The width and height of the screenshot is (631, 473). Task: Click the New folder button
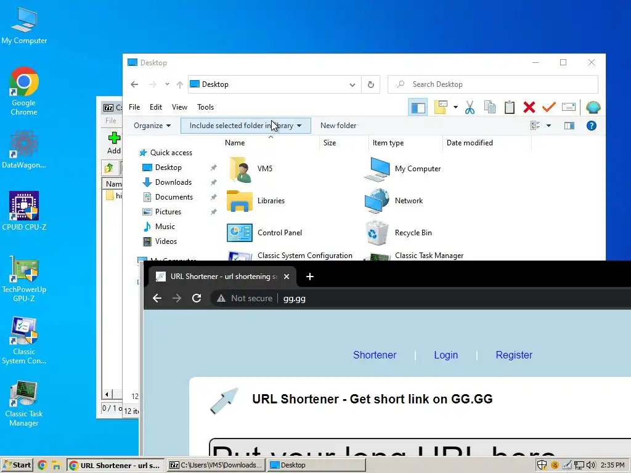pyautogui.click(x=338, y=126)
